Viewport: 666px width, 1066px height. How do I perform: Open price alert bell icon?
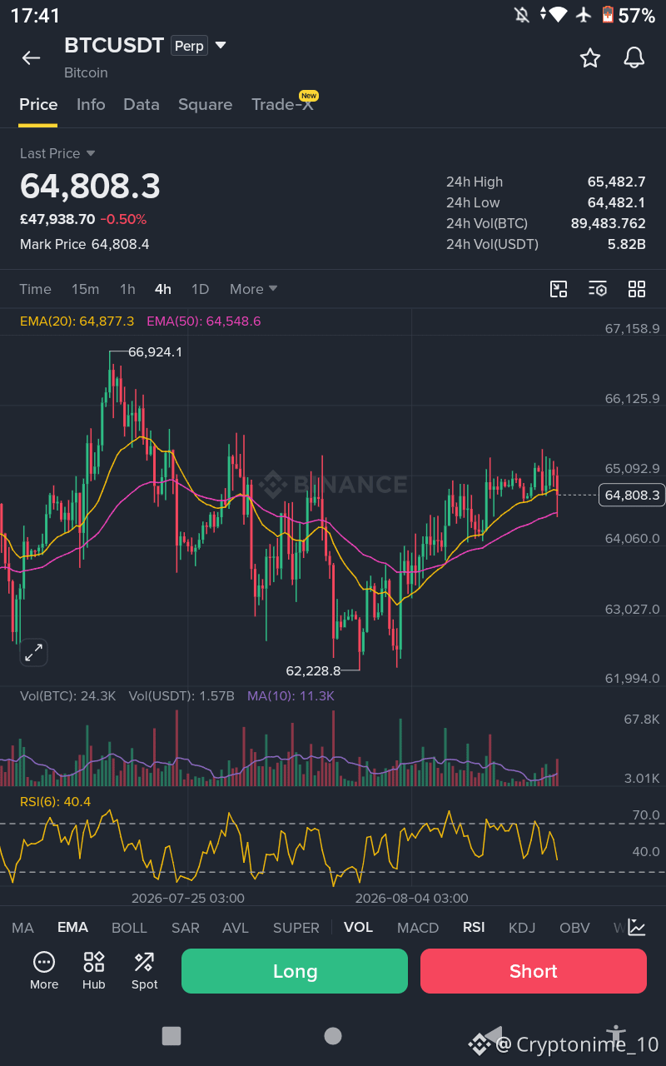(634, 57)
